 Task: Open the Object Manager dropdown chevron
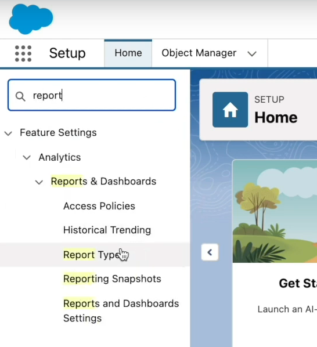[x=252, y=53]
